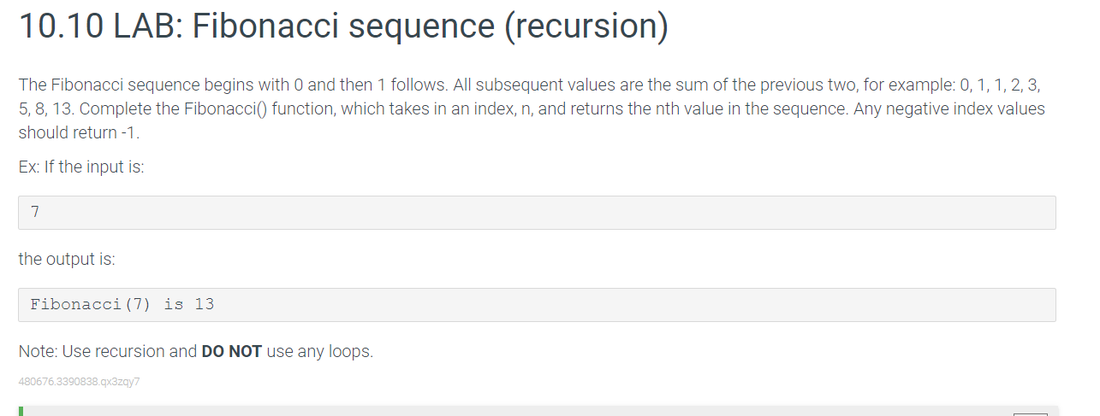Click the sample input box containing 7
Screen dimensions: 1100x416
pyautogui.click(x=537, y=213)
